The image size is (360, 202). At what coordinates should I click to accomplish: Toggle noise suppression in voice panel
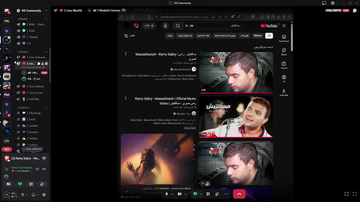pos(37,169)
